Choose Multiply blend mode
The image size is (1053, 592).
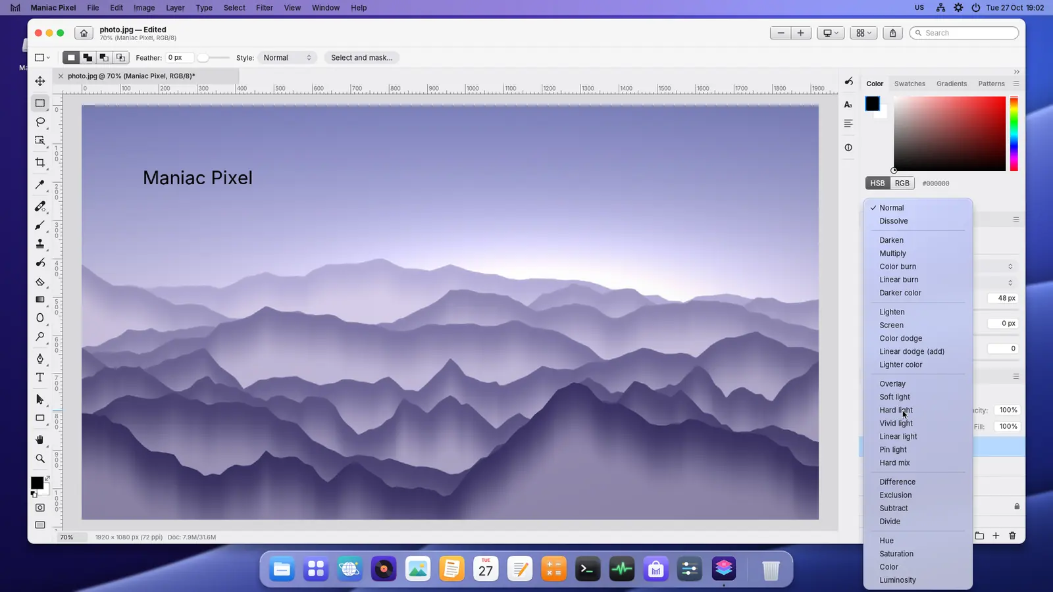[918, 253]
